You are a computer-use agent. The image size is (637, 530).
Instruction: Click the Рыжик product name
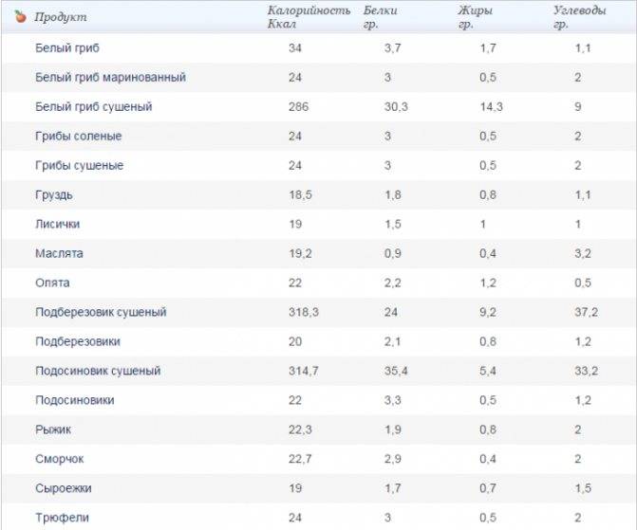(53, 429)
